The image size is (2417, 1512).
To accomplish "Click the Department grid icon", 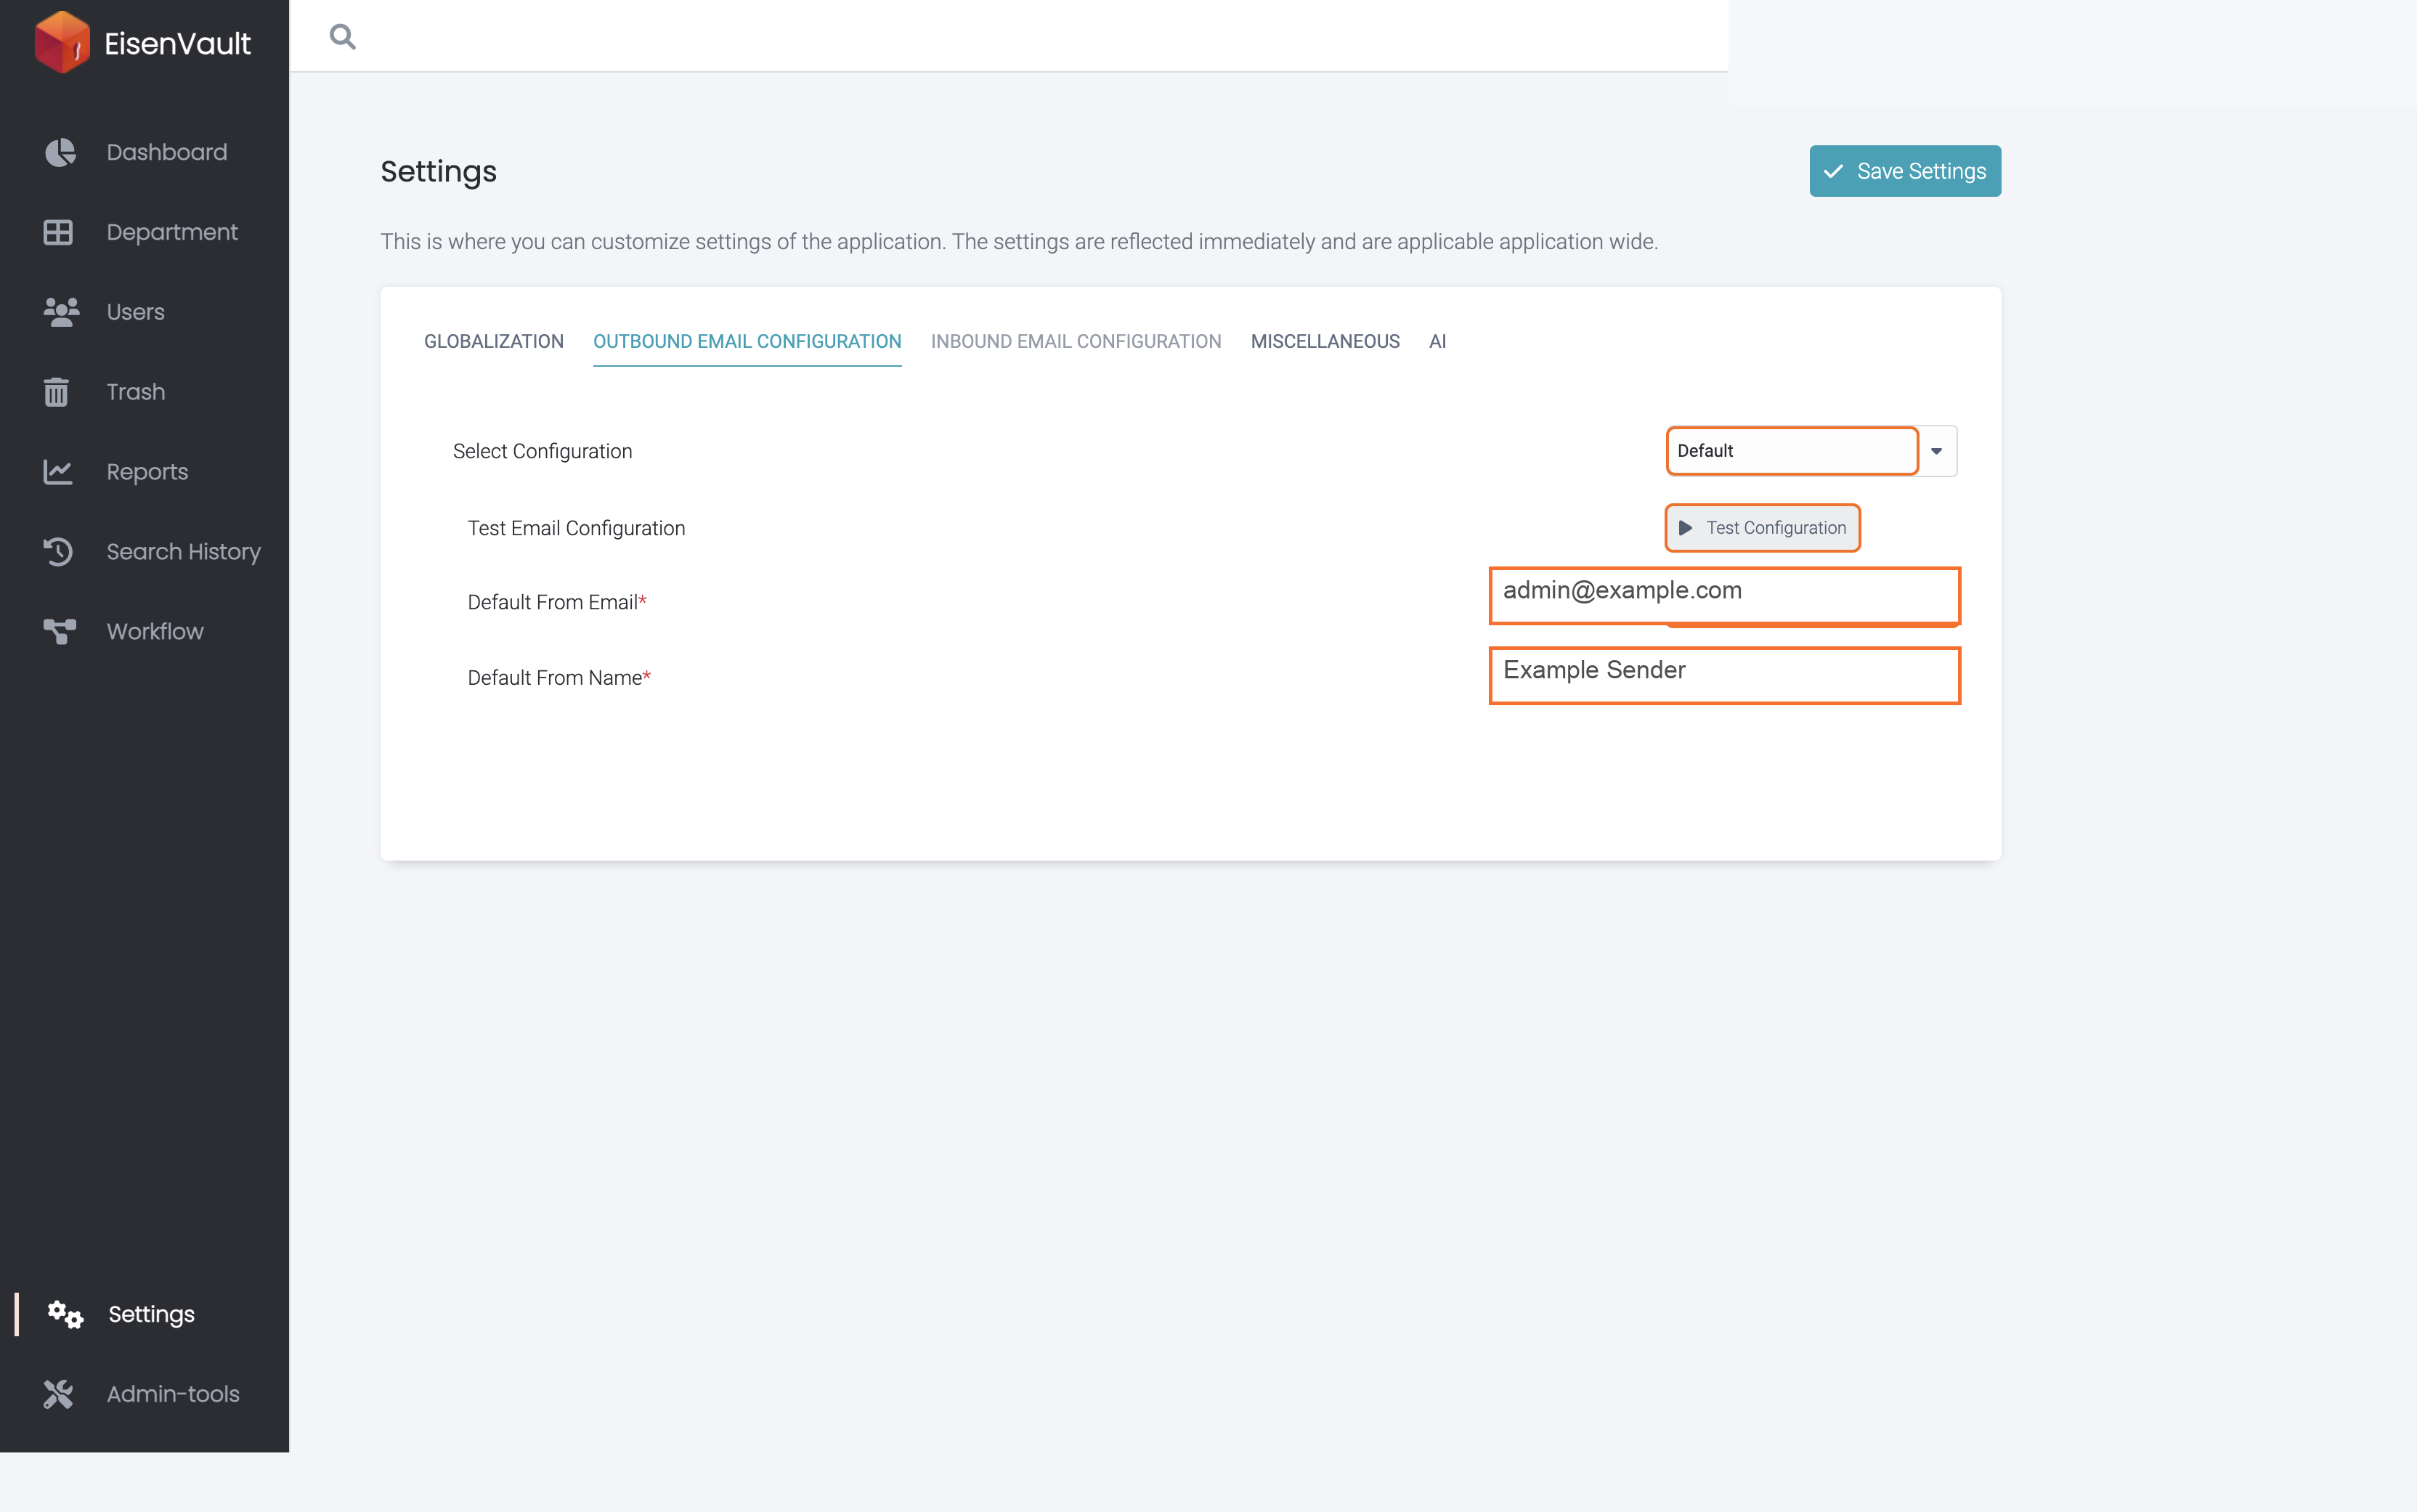I will click(x=58, y=232).
